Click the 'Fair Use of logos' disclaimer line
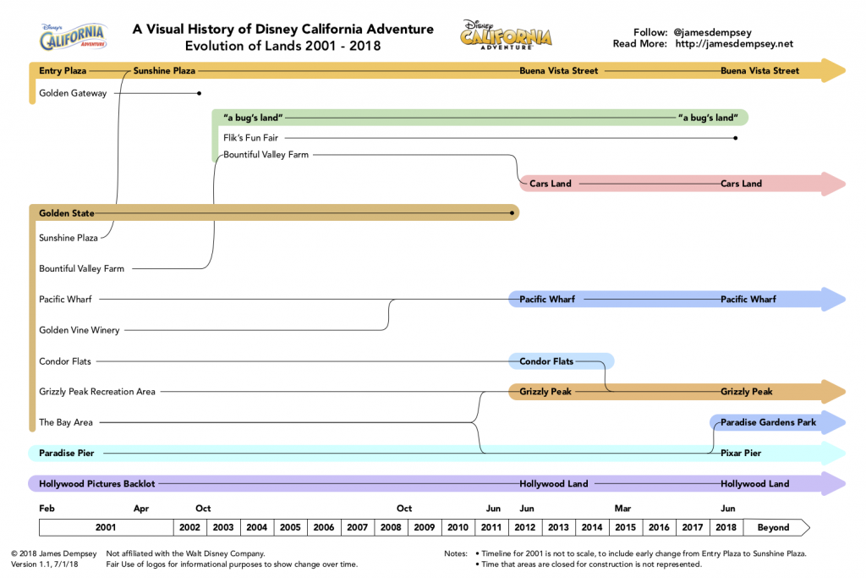 pyautogui.click(x=232, y=564)
